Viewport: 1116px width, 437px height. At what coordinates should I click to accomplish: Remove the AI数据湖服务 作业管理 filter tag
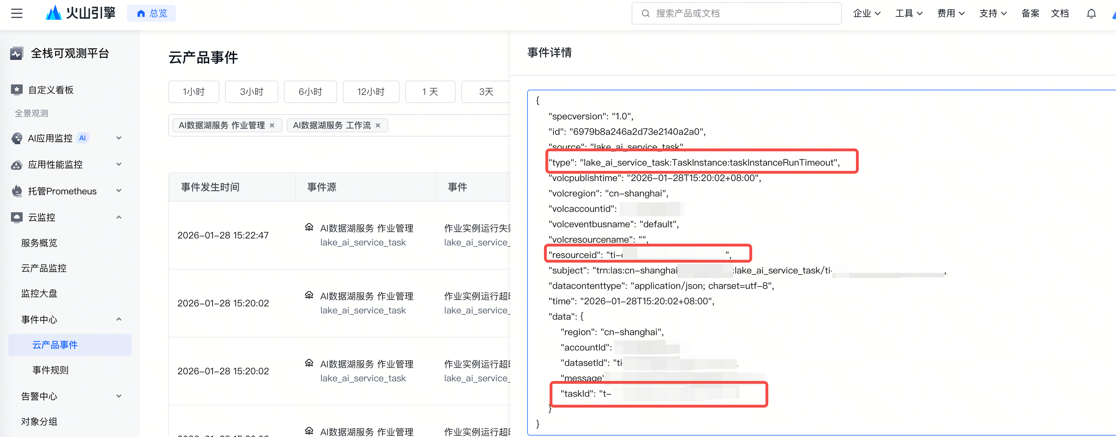pos(272,125)
